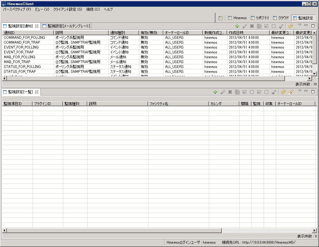Screen dimensions: 319x247
Task: Click owner role change icon in 監視設定[一覧] toolbar
Action: tap(274, 92)
